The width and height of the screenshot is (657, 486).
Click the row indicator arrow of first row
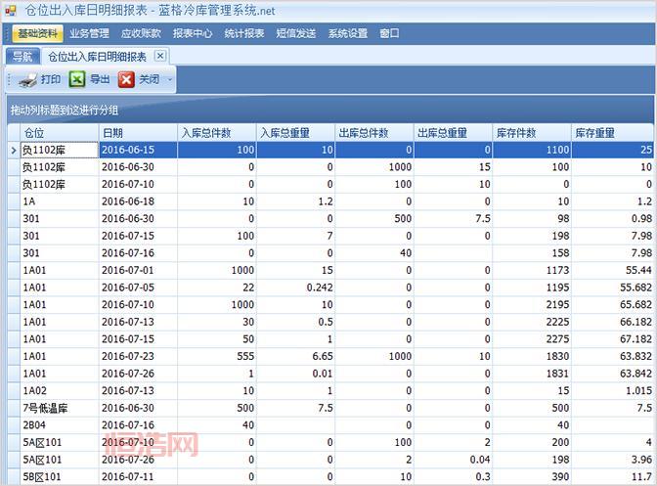[x=13, y=151]
